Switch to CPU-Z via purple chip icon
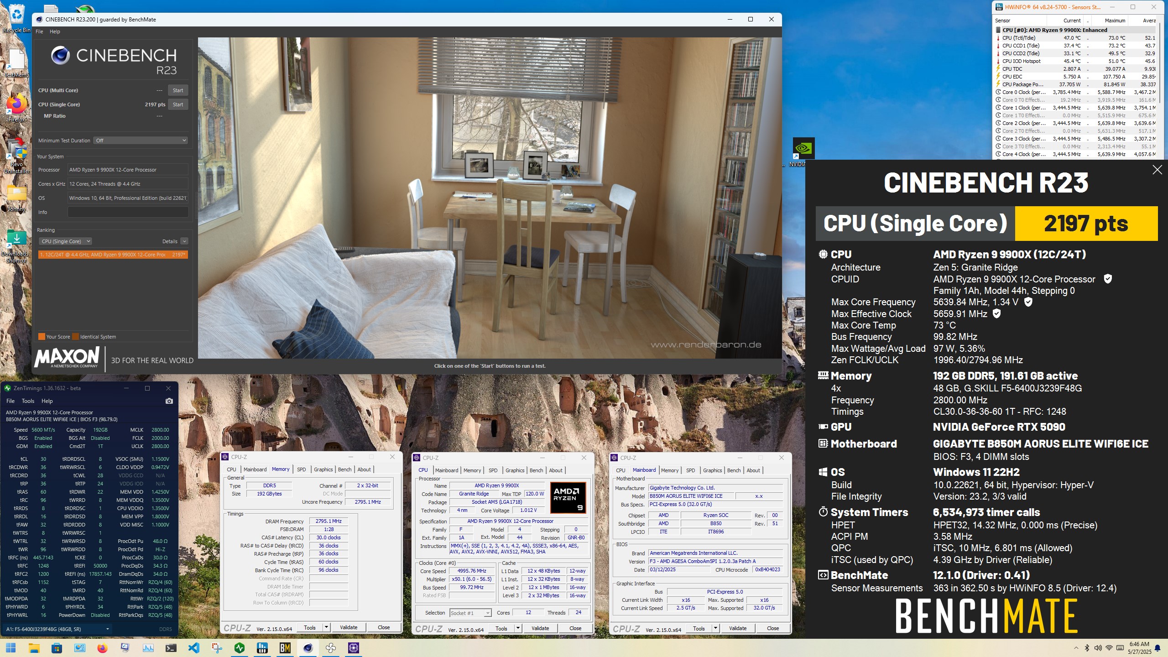 pyautogui.click(x=354, y=648)
